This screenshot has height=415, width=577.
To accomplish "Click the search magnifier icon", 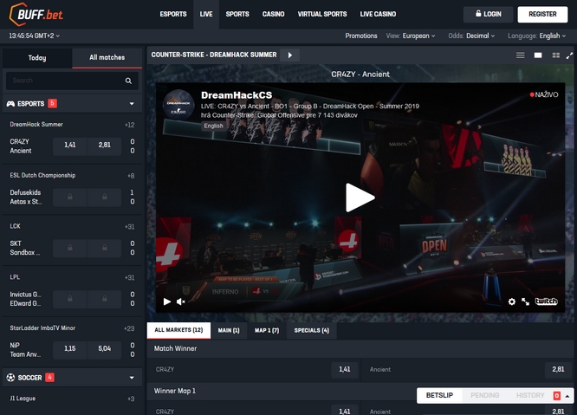I will pyautogui.click(x=128, y=81).
